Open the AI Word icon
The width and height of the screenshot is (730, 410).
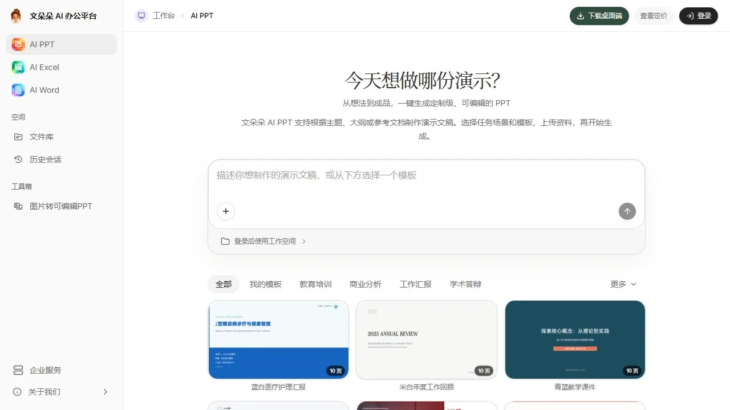(18, 90)
